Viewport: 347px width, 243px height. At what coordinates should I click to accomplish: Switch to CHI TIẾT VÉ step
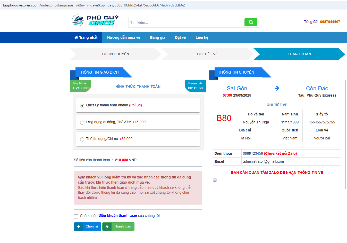click(207, 54)
